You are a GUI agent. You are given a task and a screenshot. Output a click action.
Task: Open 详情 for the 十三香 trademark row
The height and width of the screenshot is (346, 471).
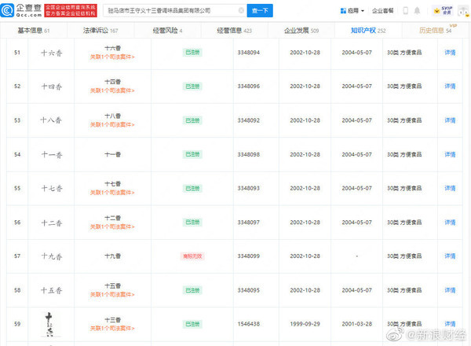(x=450, y=324)
